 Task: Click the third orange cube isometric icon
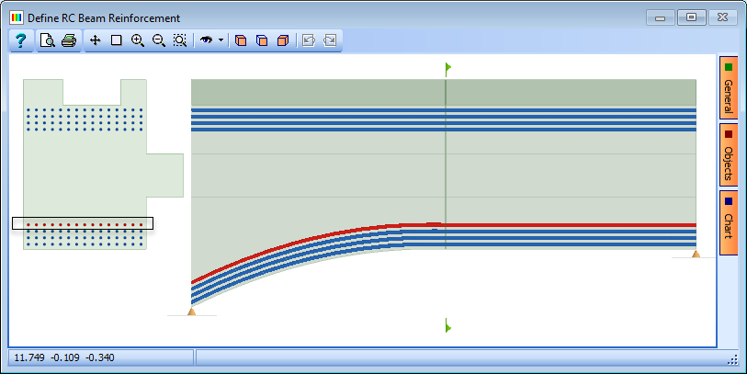pyautogui.click(x=283, y=40)
